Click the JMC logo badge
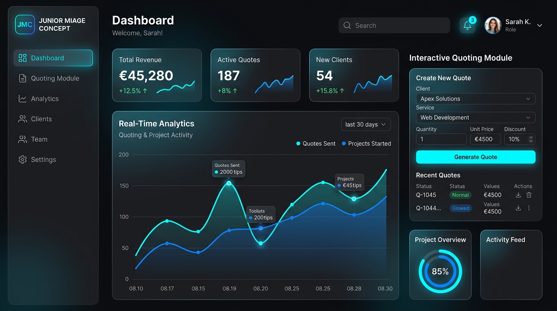 (25, 25)
